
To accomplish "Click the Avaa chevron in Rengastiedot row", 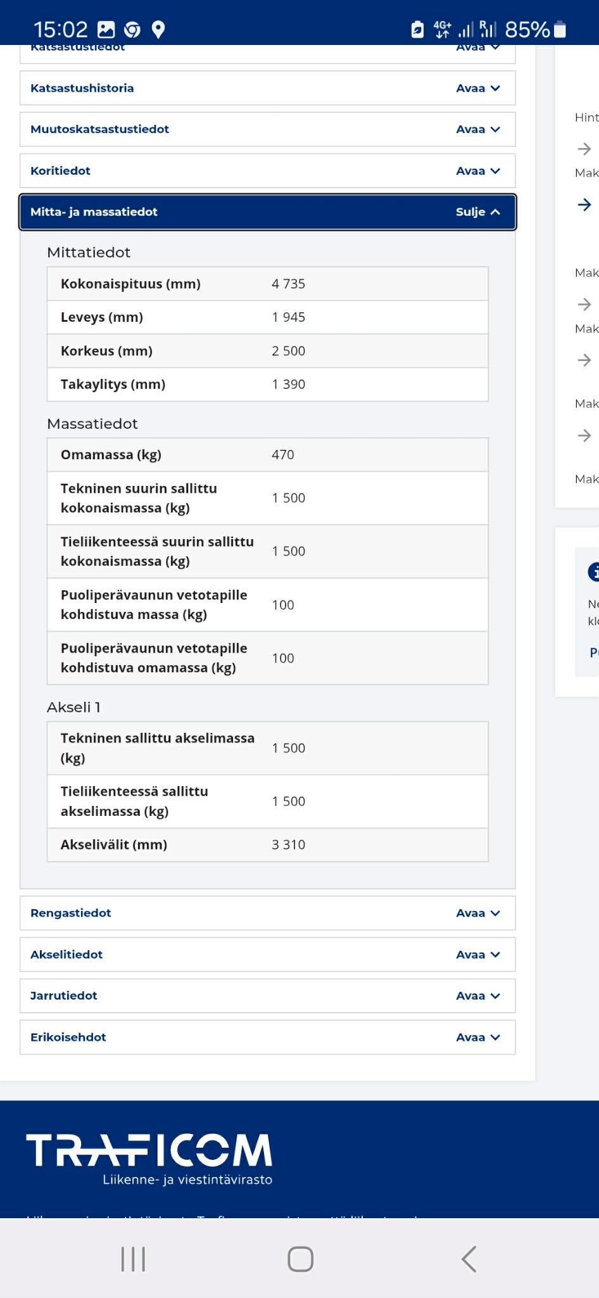I will tap(495, 913).
